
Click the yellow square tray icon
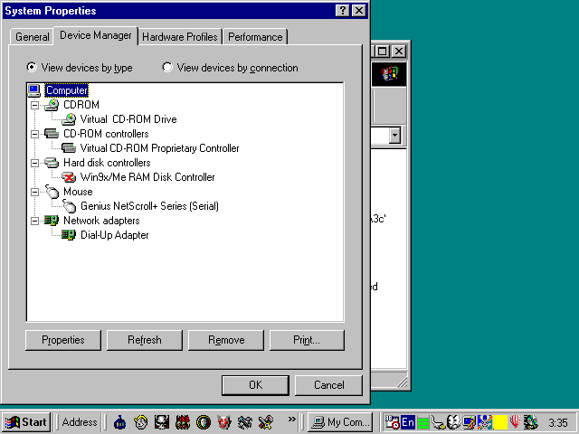pos(500,422)
